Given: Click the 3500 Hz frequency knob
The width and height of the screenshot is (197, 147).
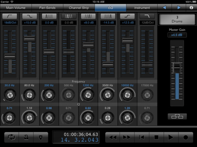Looking at the screenshot, I should click(108, 95).
